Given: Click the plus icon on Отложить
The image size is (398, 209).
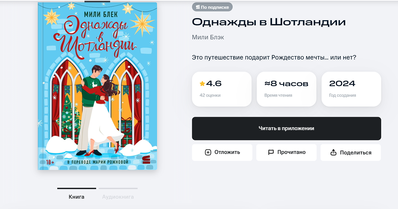Looking at the screenshot, I should tap(208, 152).
